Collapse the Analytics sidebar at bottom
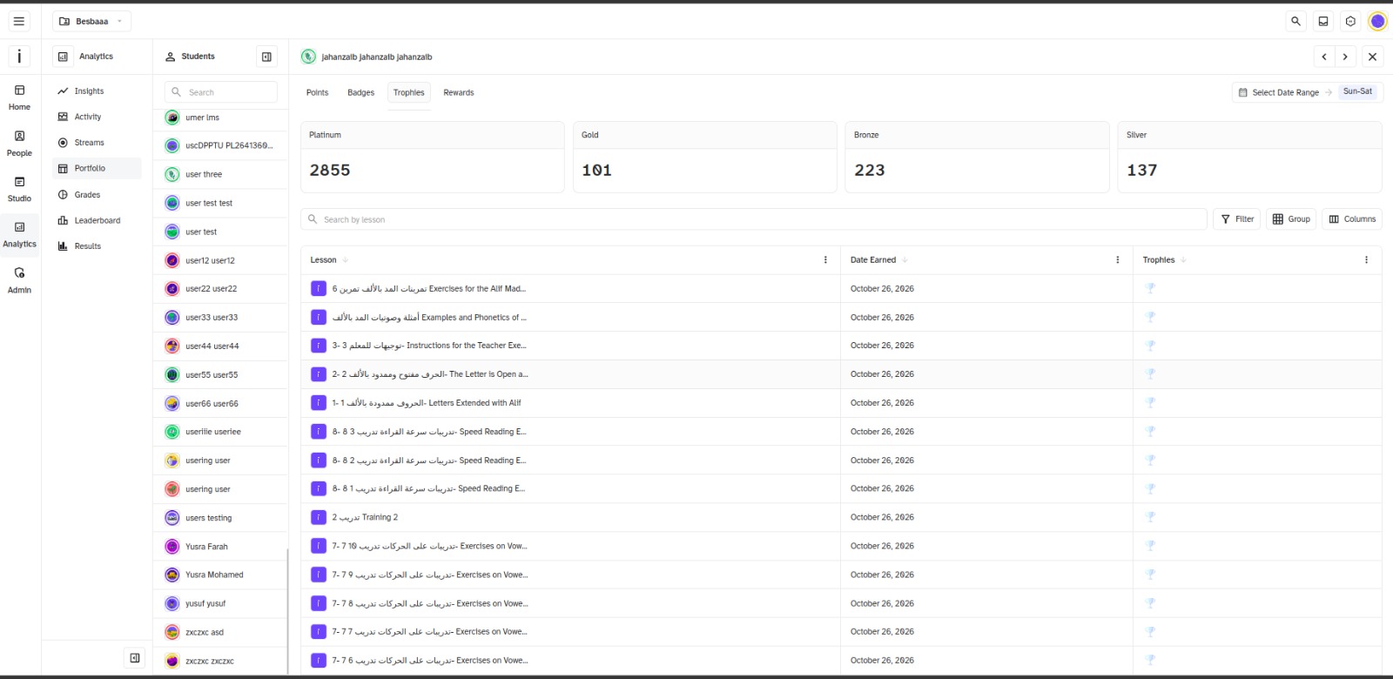Viewport: 1393px width, 679px height. (135, 658)
